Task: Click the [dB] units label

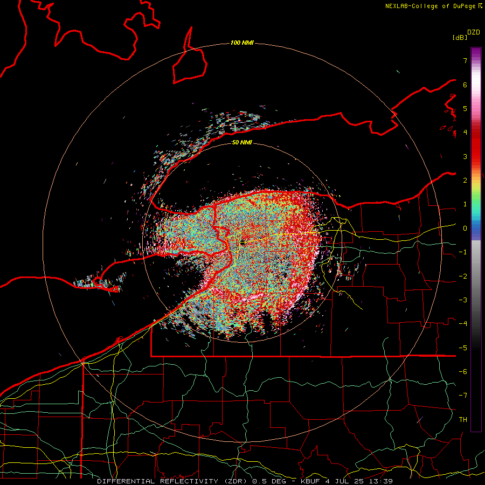Action: pyautogui.click(x=460, y=37)
